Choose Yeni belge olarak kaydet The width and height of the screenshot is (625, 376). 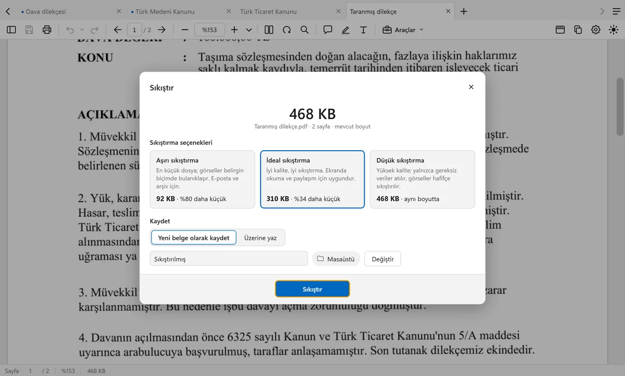point(194,237)
